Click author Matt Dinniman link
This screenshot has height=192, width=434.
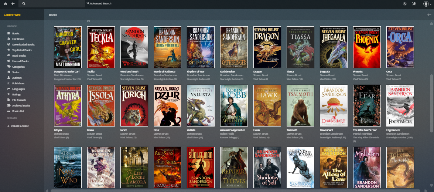pos(62,75)
